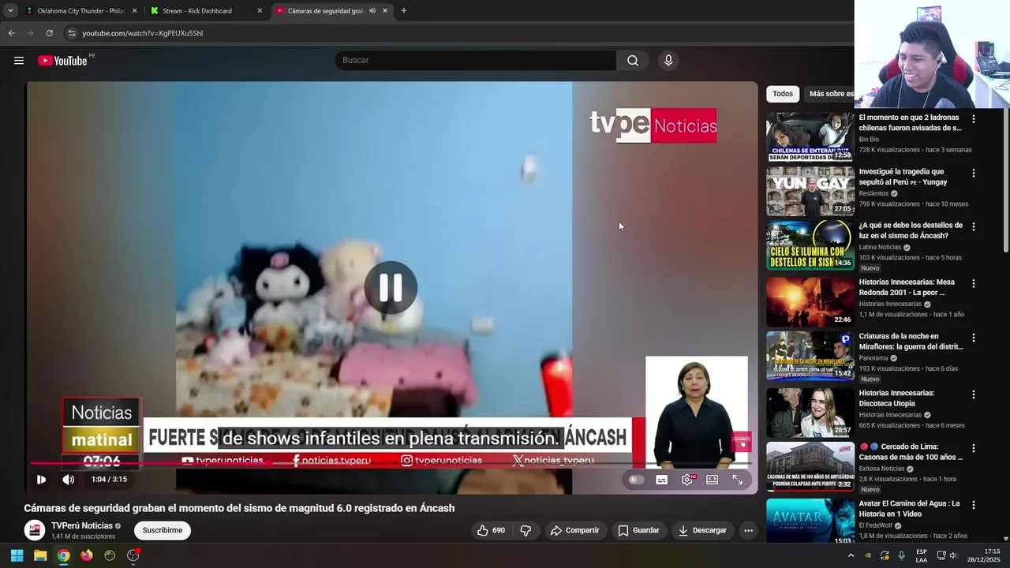
Task: Toggle the autoplay switch in player
Action: click(x=636, y=480)
